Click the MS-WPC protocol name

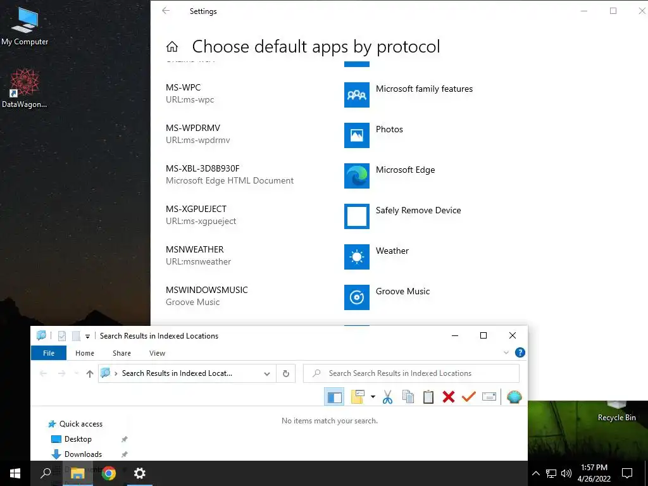tap(183, 87)
